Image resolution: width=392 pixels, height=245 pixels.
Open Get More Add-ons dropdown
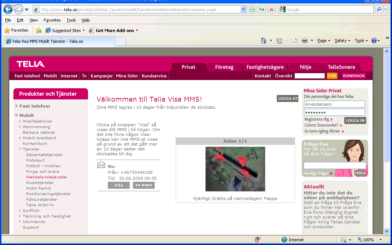pyautogui.click(x=113, y=31)
